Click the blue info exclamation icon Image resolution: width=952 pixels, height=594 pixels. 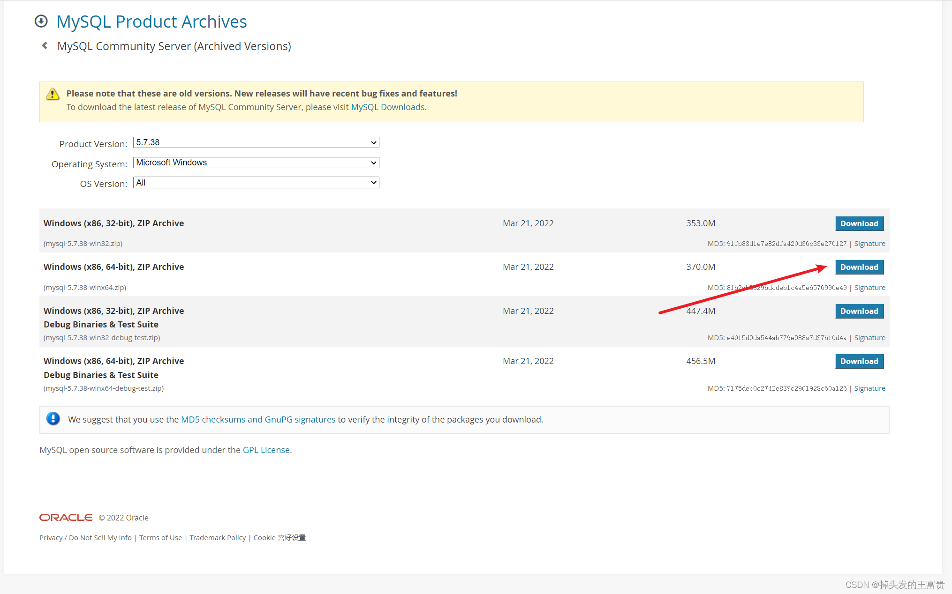[x=53, y=418]
